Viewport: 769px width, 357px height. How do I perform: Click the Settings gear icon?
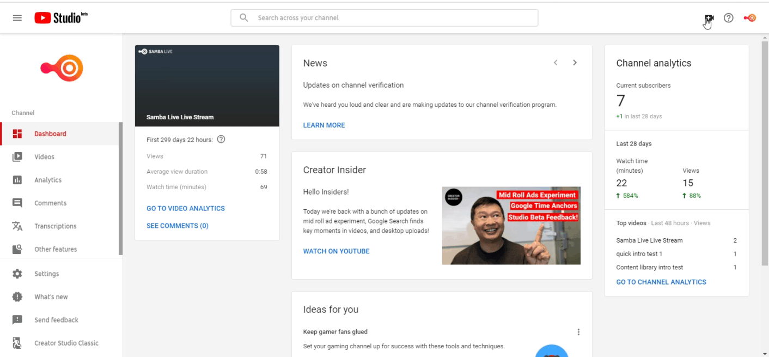pyautogui.click(x=17, y=274)
